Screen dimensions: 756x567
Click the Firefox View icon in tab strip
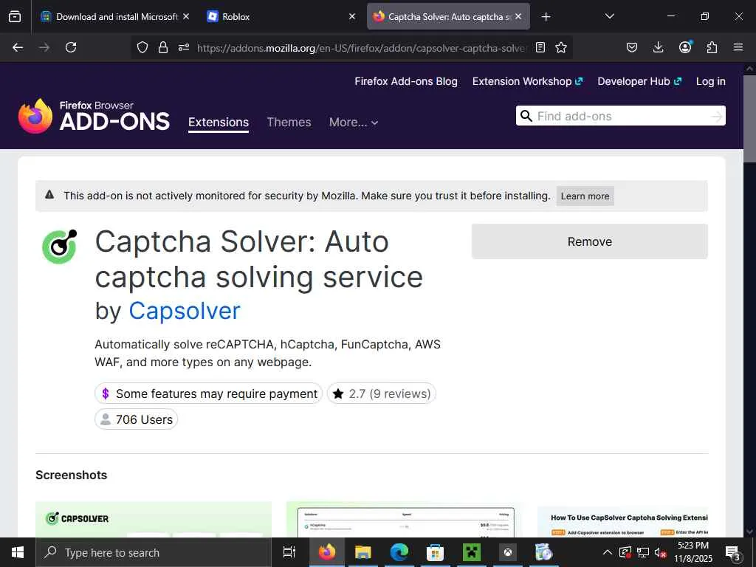coord(15,16)
